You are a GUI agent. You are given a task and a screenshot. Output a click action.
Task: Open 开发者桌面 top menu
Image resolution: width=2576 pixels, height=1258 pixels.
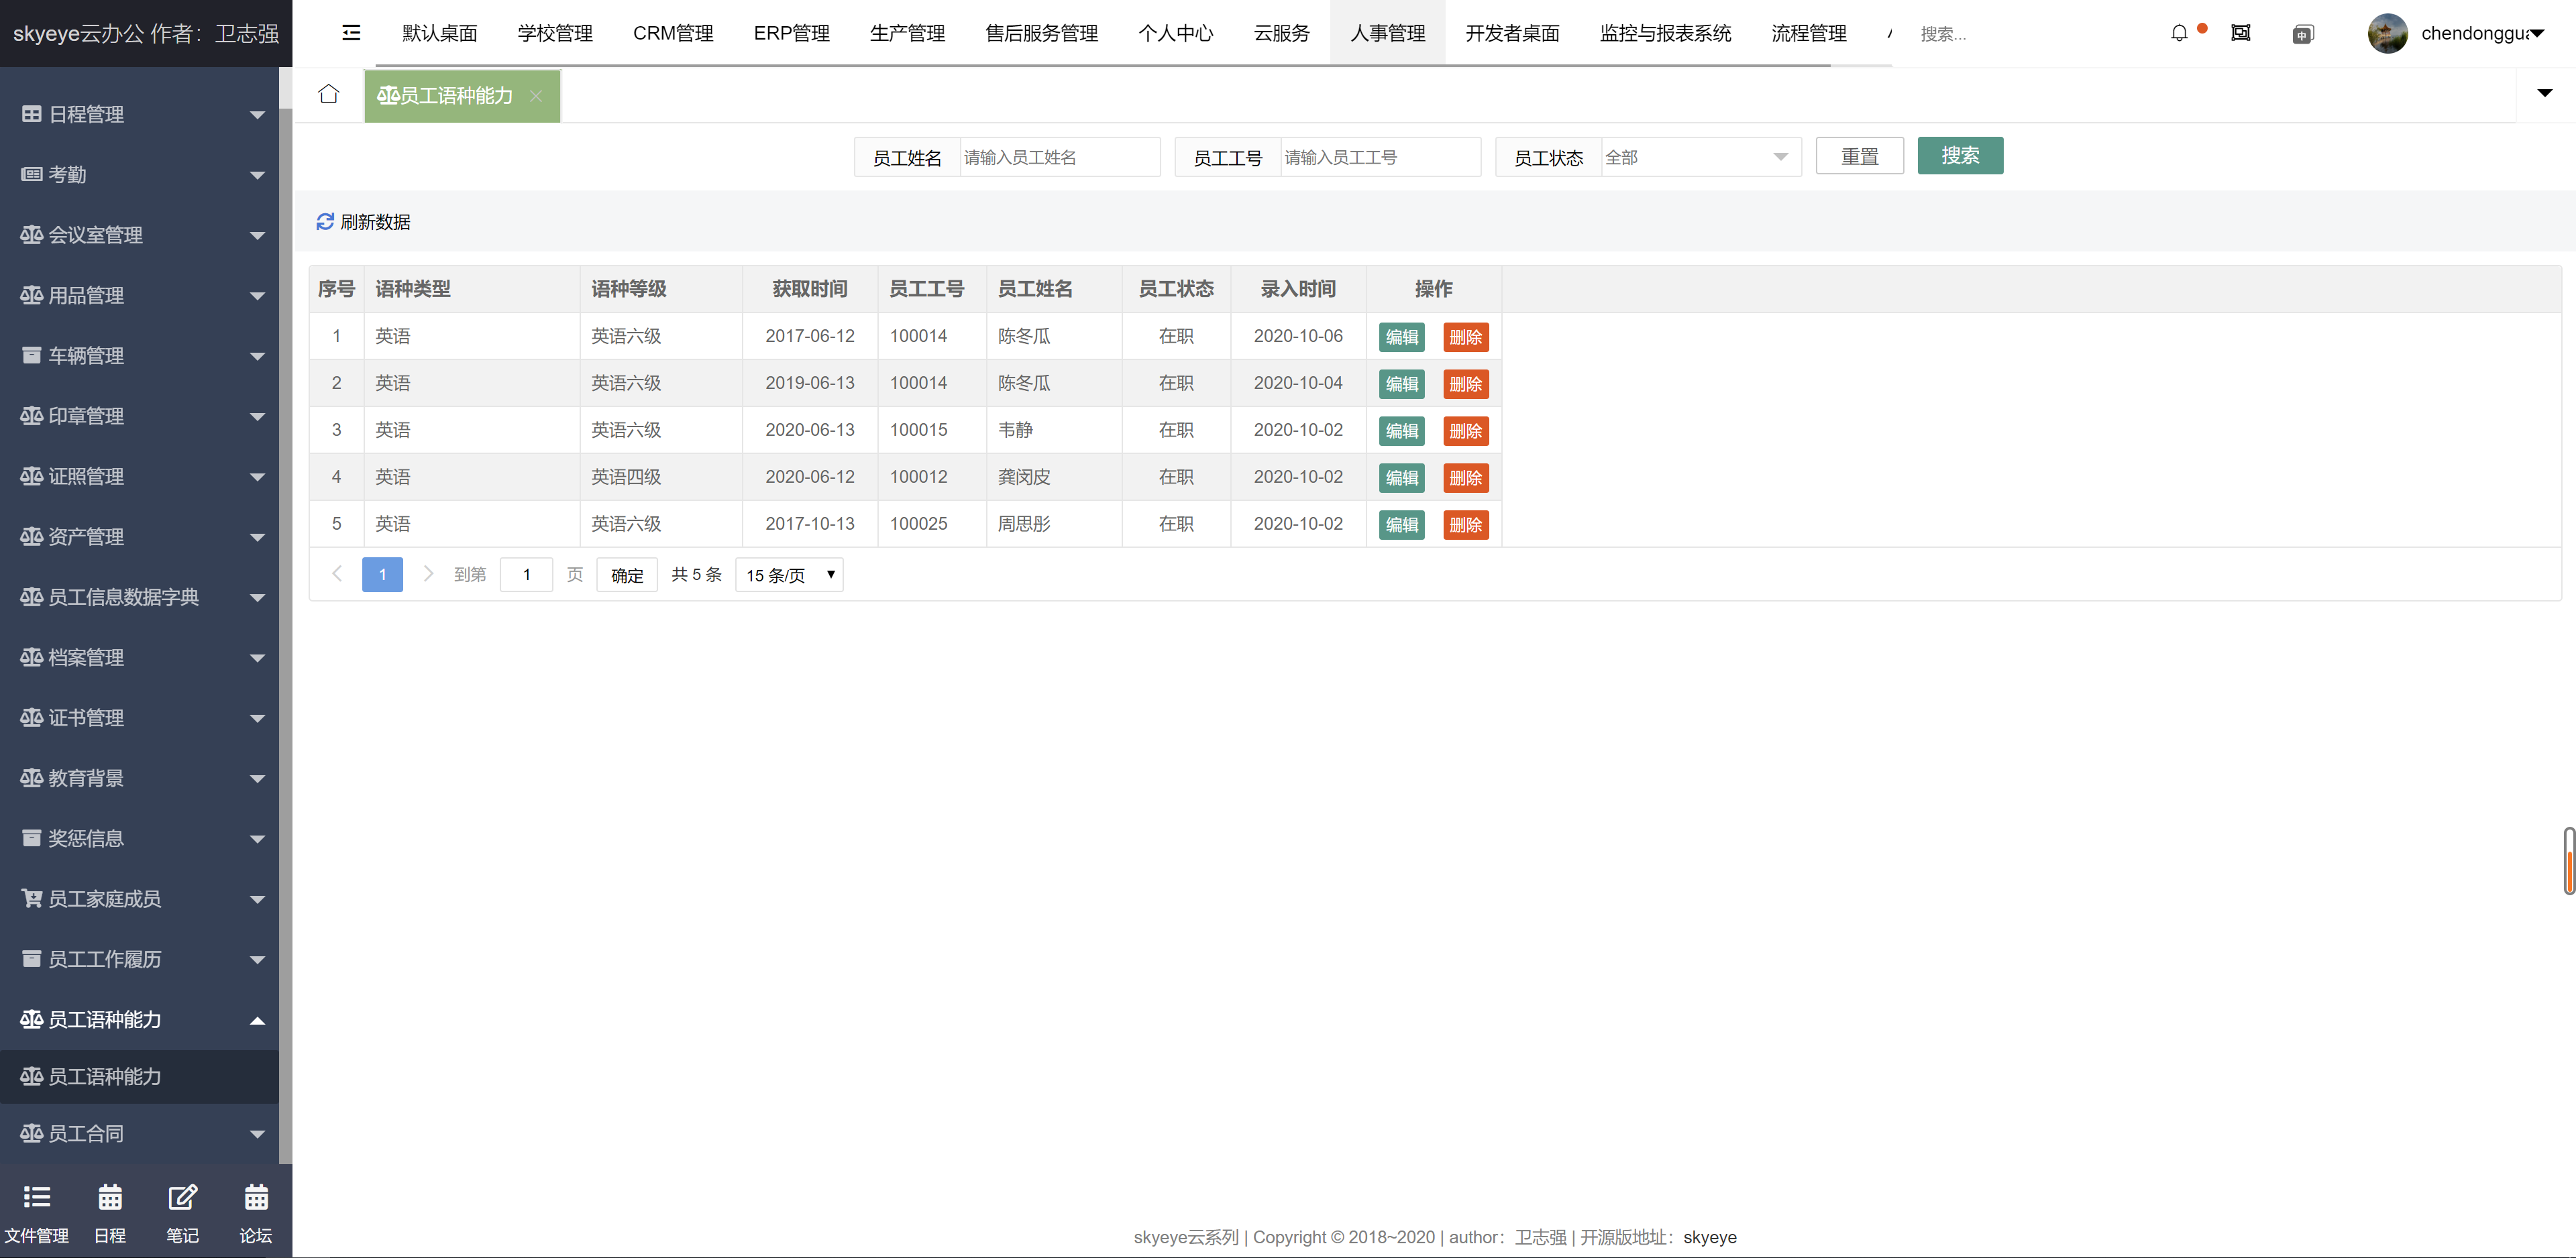(1512, 33)
